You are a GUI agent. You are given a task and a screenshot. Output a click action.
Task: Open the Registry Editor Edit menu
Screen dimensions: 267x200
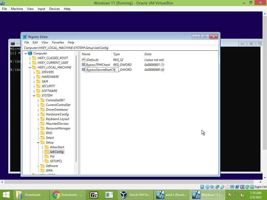click(35, 42)
